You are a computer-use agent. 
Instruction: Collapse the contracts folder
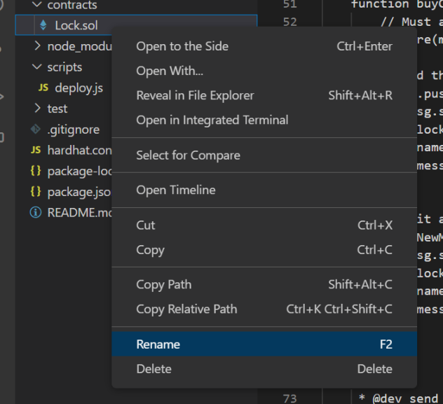(x=37, y=6)
